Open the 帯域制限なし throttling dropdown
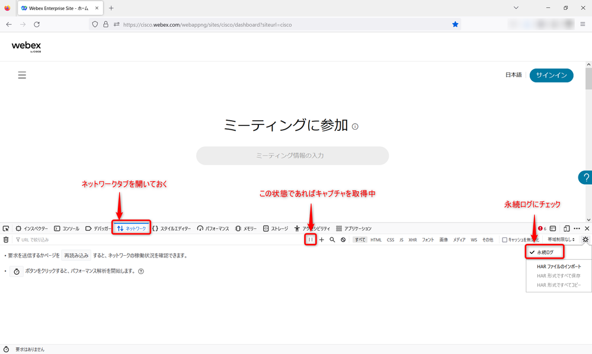 (x=561, y=239)
